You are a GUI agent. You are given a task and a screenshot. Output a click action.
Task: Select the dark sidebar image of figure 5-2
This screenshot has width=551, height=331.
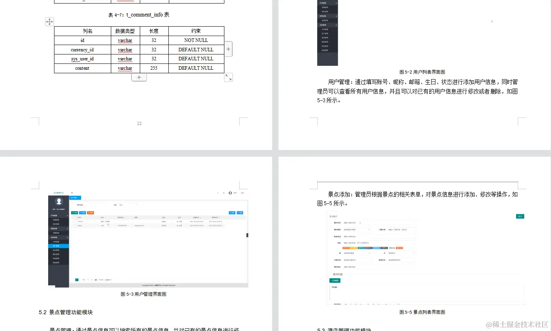point(327,33)
